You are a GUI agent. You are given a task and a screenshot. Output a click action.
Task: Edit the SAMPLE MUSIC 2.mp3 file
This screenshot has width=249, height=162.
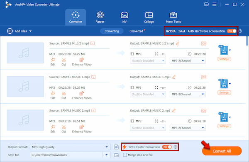click(x=53, y=129)
